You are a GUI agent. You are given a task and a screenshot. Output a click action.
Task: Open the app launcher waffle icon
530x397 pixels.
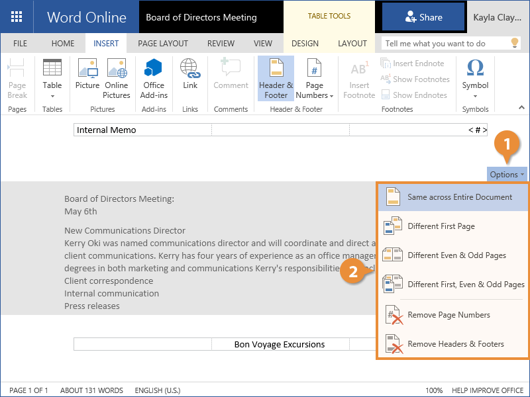[17, 17]
